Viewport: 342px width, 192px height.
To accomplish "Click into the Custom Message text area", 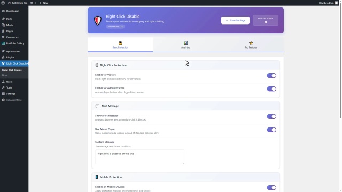I will (139, 157).
